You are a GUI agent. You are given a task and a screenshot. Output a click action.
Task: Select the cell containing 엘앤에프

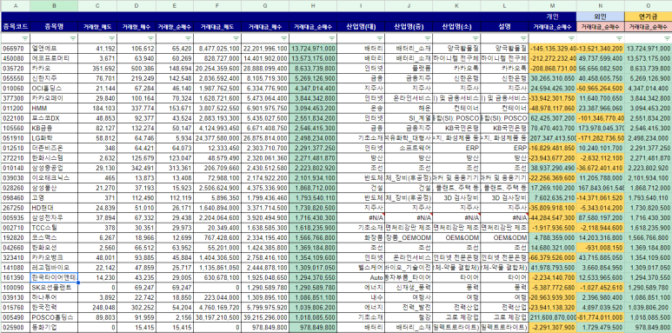pyautogui.click(x=54, y=48)
